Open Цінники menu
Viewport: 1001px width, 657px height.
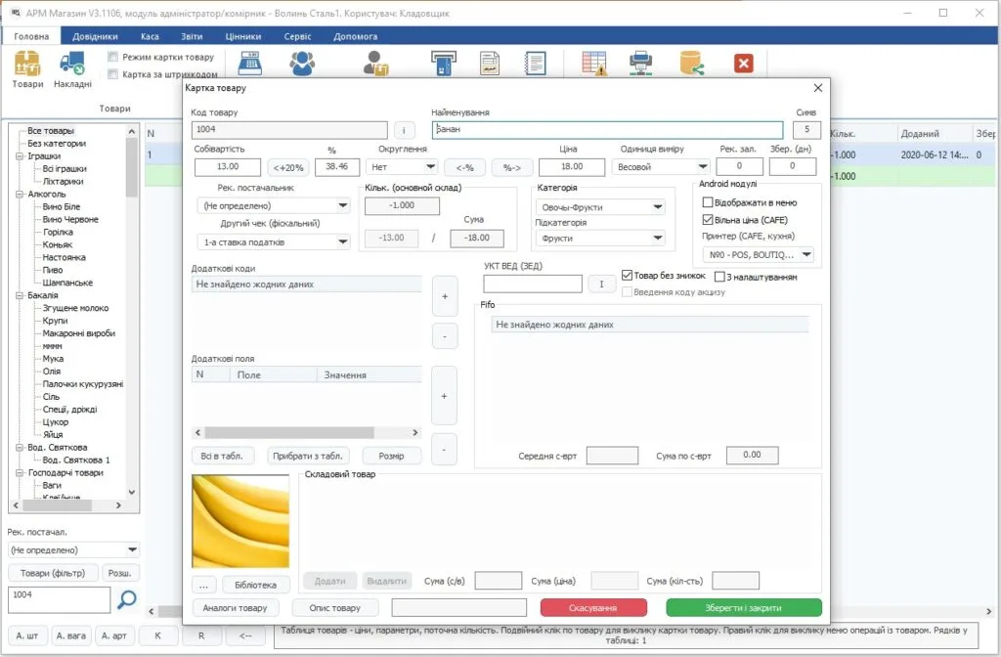click(x=243, y=36)
